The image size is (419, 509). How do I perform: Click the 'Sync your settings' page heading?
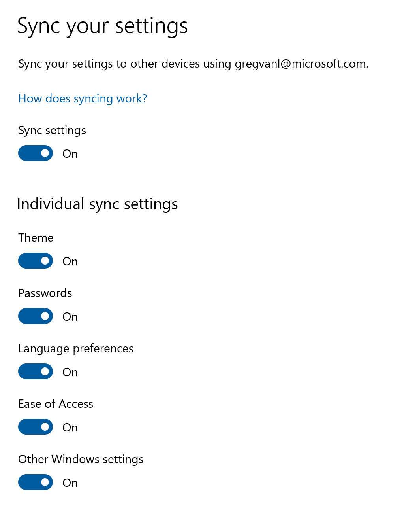[x=103, y=27]
